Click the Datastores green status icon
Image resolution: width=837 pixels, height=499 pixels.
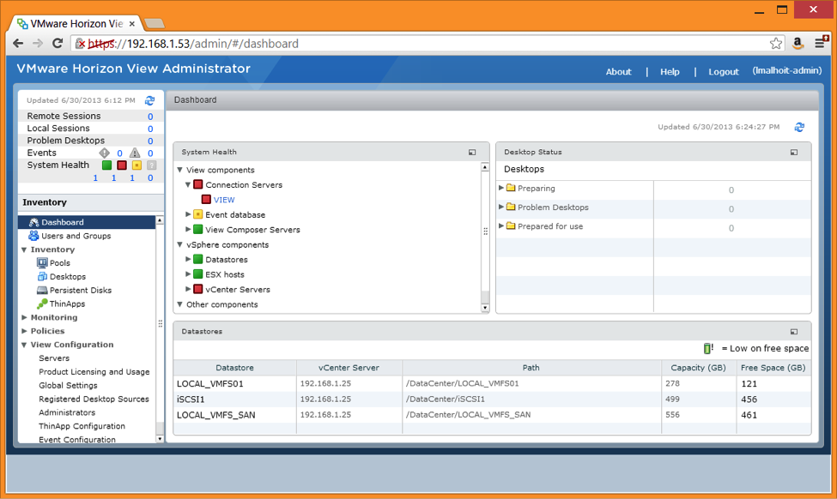198,260
